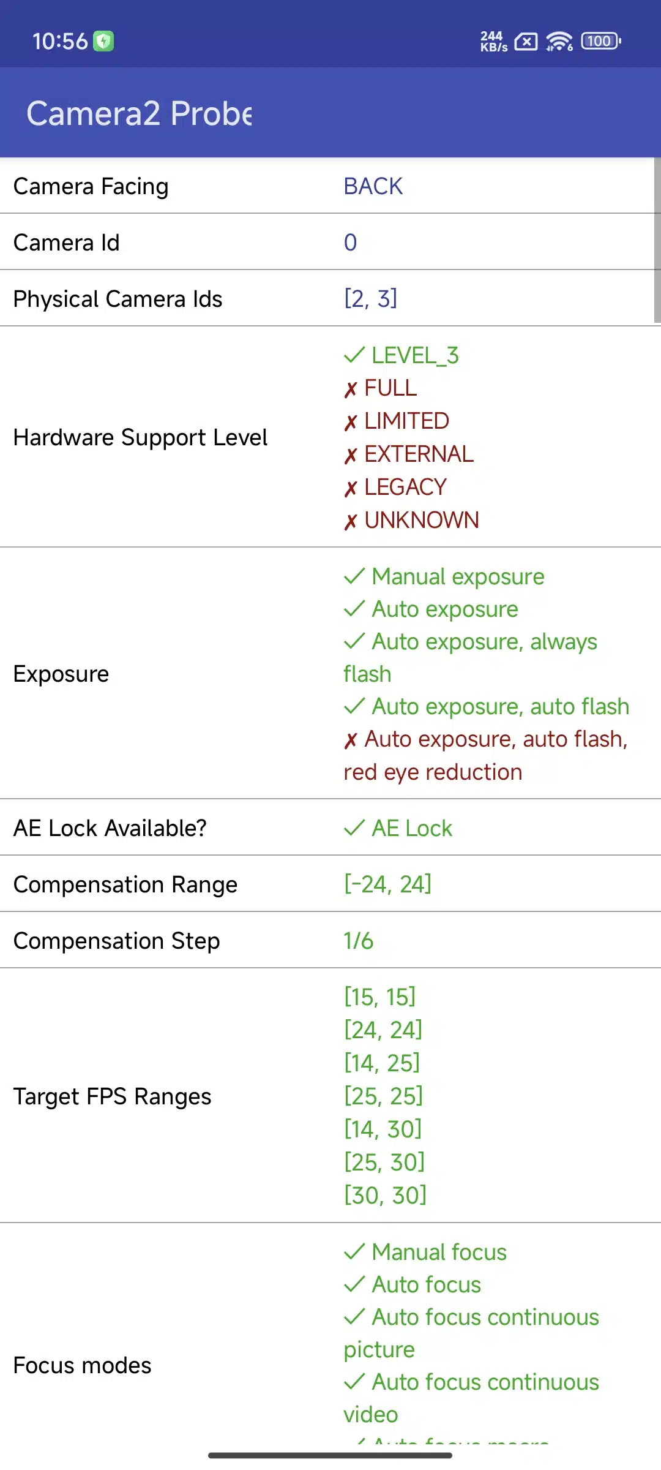Tap the Physical Camera Ids row
This screenshot has height=1470, width=661.
click(330, 298)
